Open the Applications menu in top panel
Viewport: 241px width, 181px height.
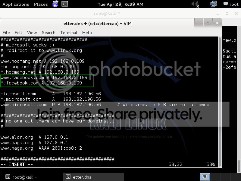(x=16, y=4)
